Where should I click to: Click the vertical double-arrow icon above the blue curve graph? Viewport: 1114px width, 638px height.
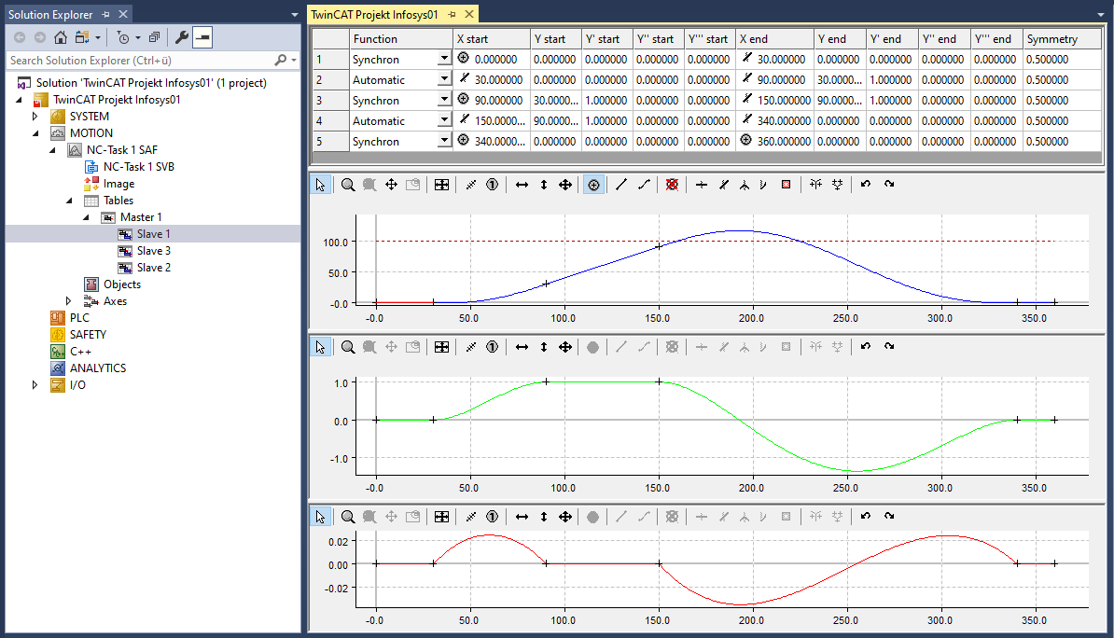coord(544,185)
